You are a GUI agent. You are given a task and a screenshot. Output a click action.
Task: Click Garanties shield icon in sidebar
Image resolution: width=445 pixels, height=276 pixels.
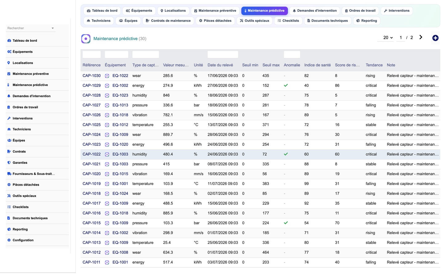9,163
